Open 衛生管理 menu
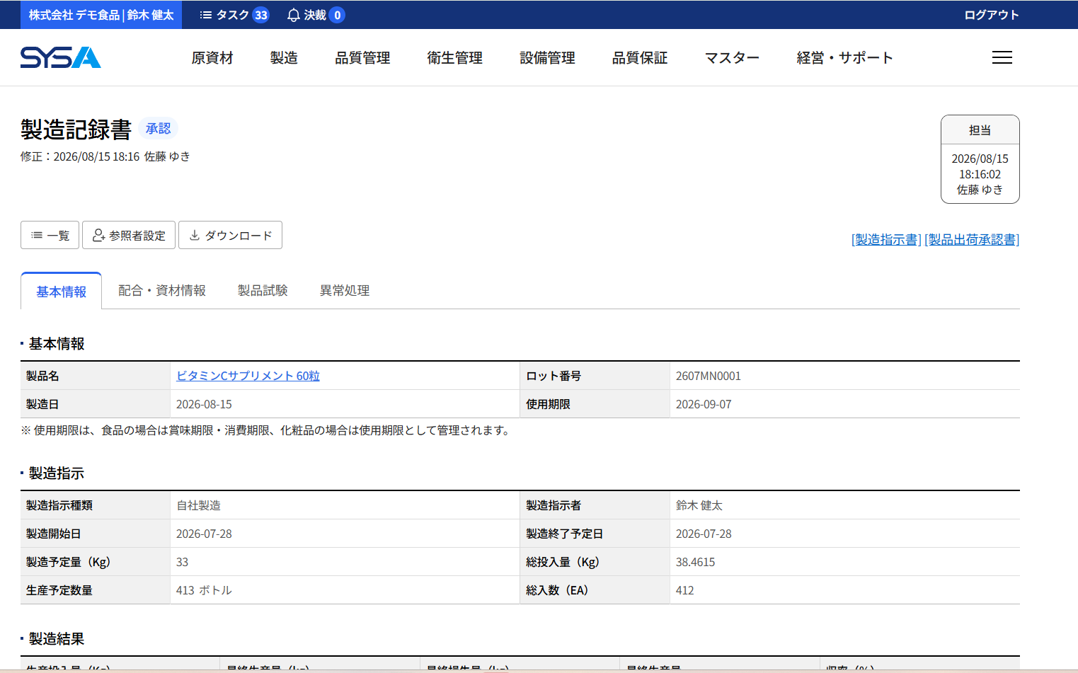The image size is (1078, 673). 455,58
